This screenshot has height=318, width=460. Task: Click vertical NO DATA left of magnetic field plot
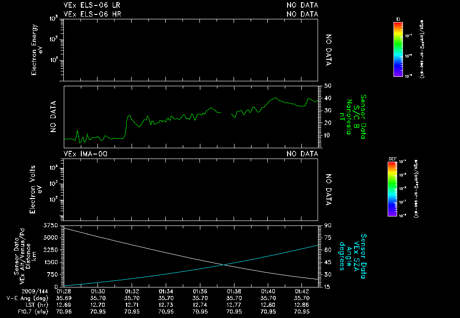pos(53,117)
